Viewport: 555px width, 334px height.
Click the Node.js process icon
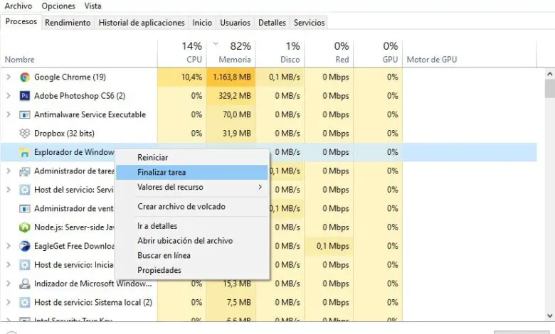(25, 227)
